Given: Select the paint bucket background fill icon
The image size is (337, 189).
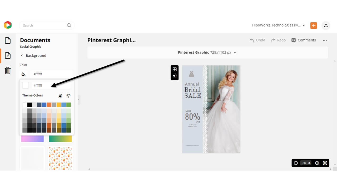Looking at the screenshot, I should point(24,74).
